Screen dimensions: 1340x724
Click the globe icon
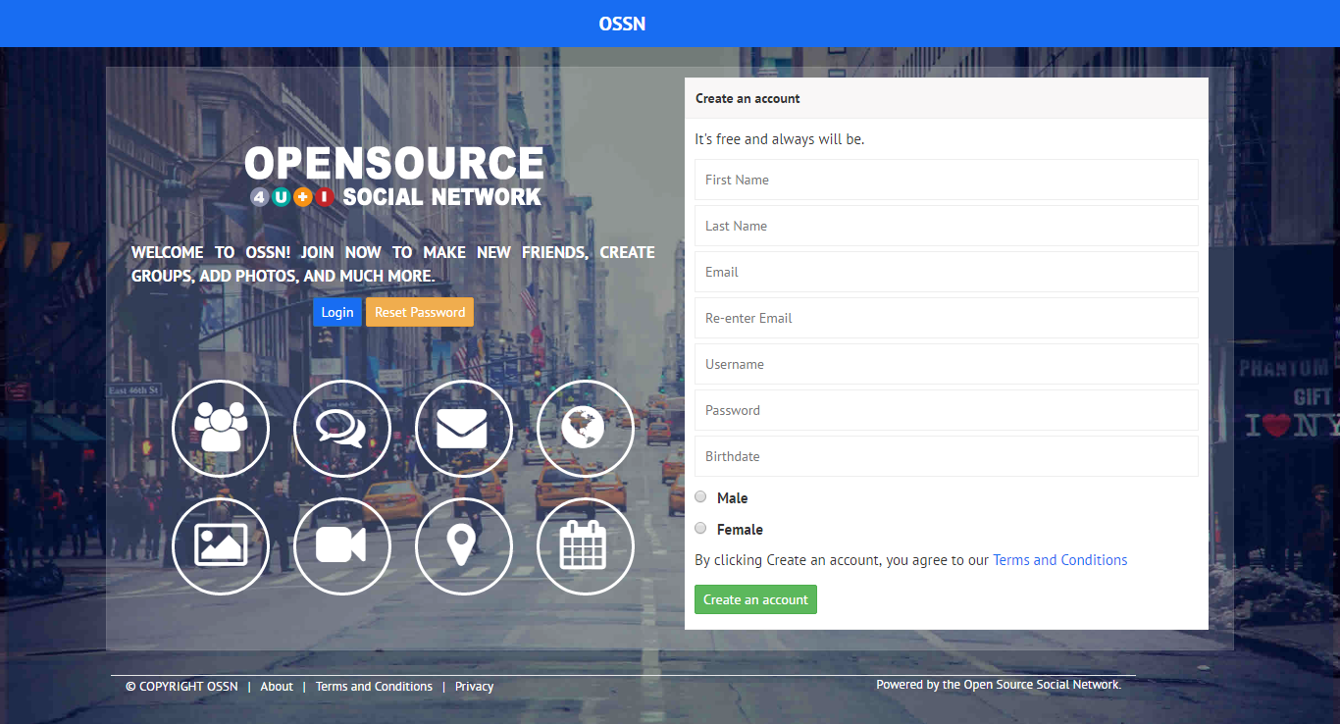point(585,429)
